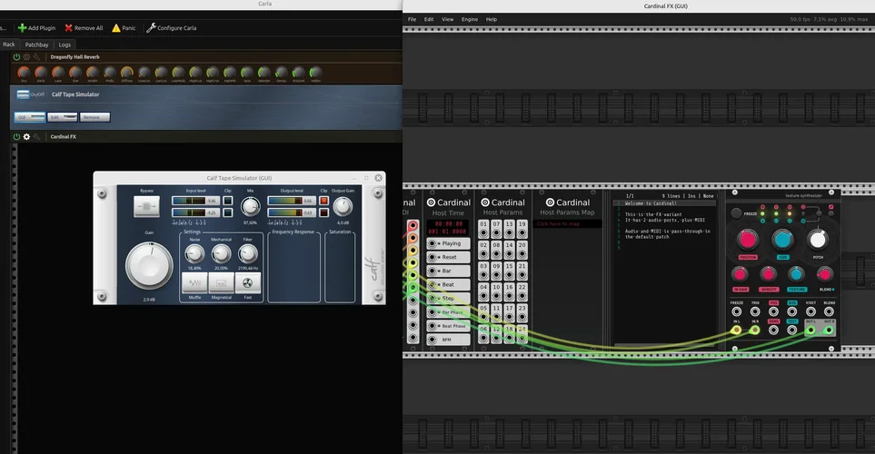
Task: Toggle the Magnetical button in Calf Settings
Action: pos(221,283)
